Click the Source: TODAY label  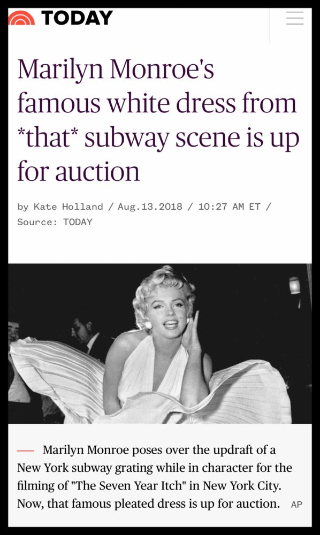[x=55, y=222]
